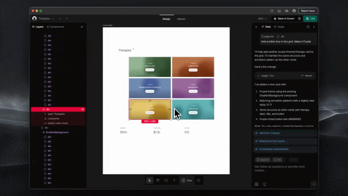Start a new chat with plus icon

click(x=314, y=27)
